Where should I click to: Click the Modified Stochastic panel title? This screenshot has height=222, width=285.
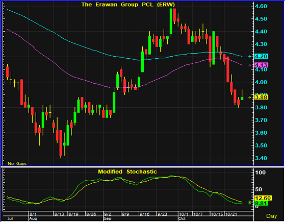pos(127,171)
